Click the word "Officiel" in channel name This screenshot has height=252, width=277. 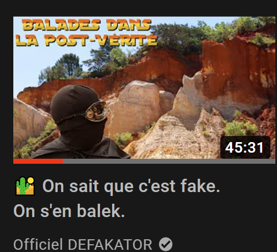(38, 245)
